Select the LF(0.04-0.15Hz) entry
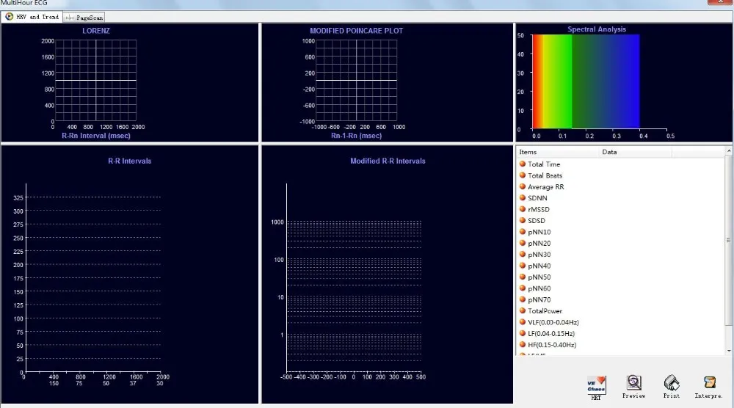Screen dimensions: 734x408 click(x=552, y=334)
